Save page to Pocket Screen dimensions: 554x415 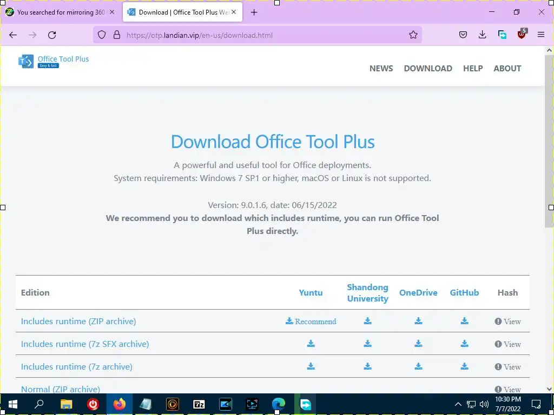click(463, 35)
